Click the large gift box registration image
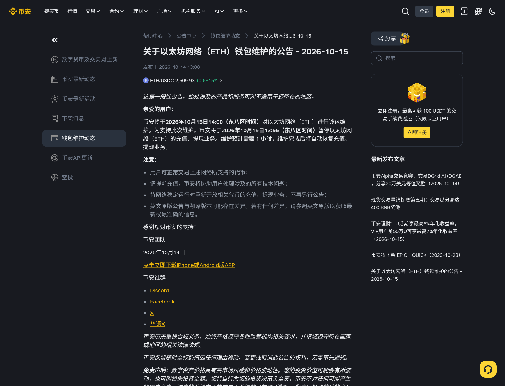505x386 pixels. (x=417, y=92)
